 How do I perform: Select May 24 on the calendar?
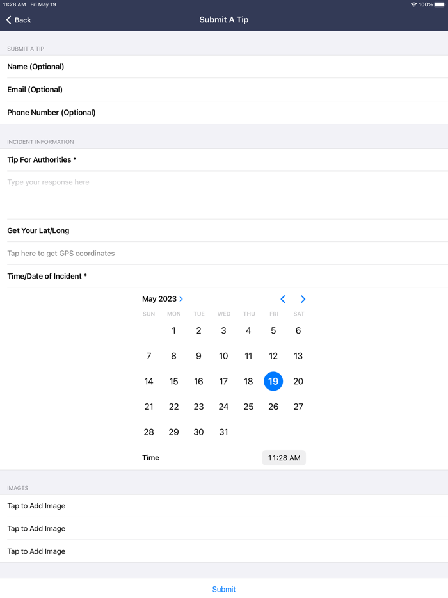click(223, 407)
